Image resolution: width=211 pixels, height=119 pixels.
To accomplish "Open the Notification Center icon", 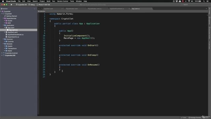I will pyautogui.click(x=207, y=1).
